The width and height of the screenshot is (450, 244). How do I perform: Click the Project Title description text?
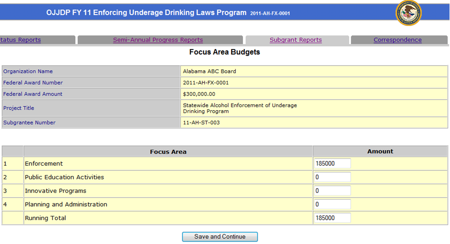point(240,108)
